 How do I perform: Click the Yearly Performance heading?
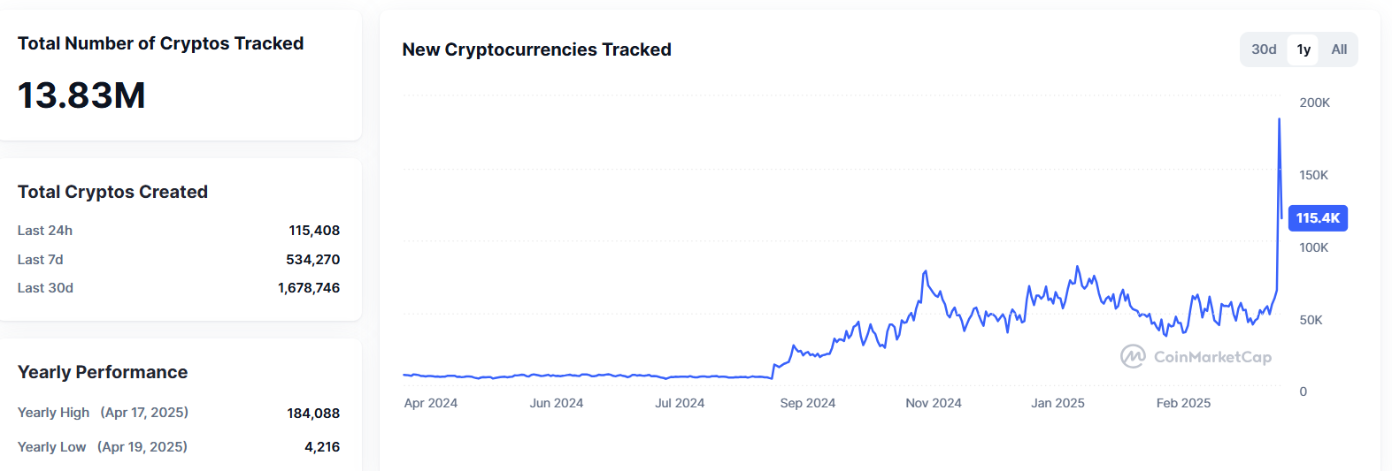[103, 372]
